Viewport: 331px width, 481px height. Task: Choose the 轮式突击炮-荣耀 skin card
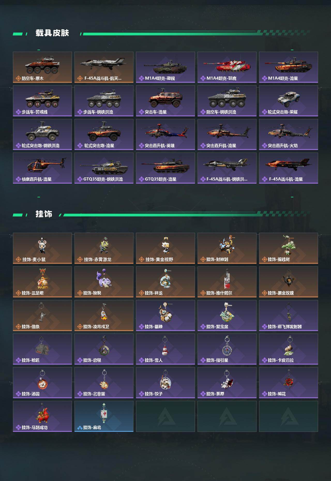(289, 101)
